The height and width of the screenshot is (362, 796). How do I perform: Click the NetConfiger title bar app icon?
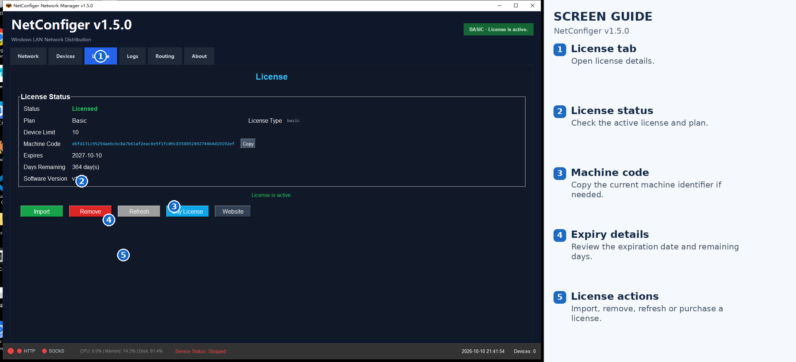(9, 5)
